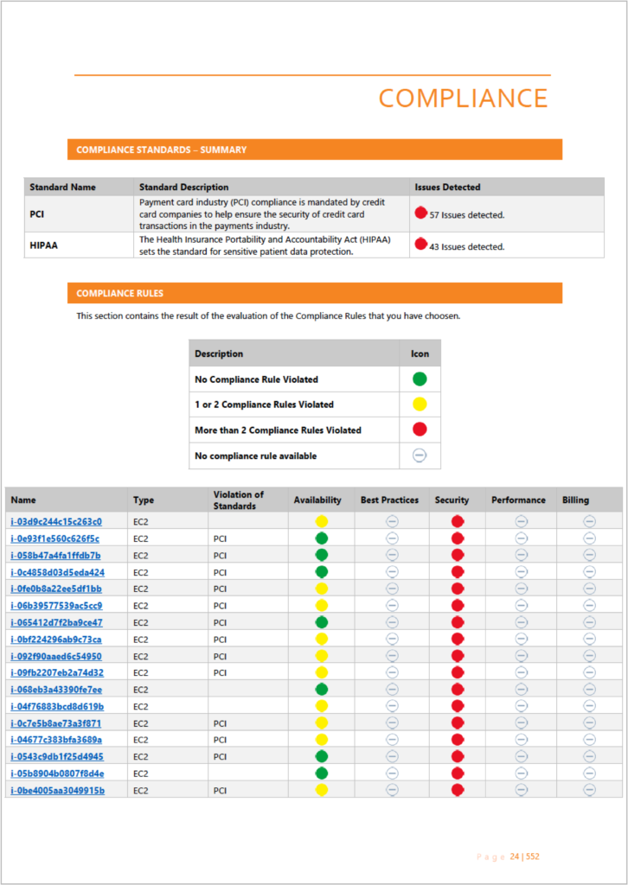This screenshot has width=628, height=885.
Task: Follow the i-0bf224296ab9c73ca hyperlink
Action: point(56,640)
